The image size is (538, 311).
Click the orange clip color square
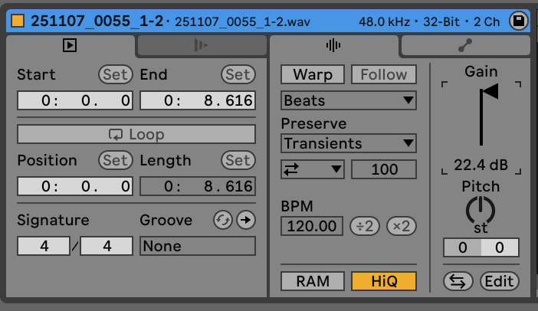tap(18, 21)
